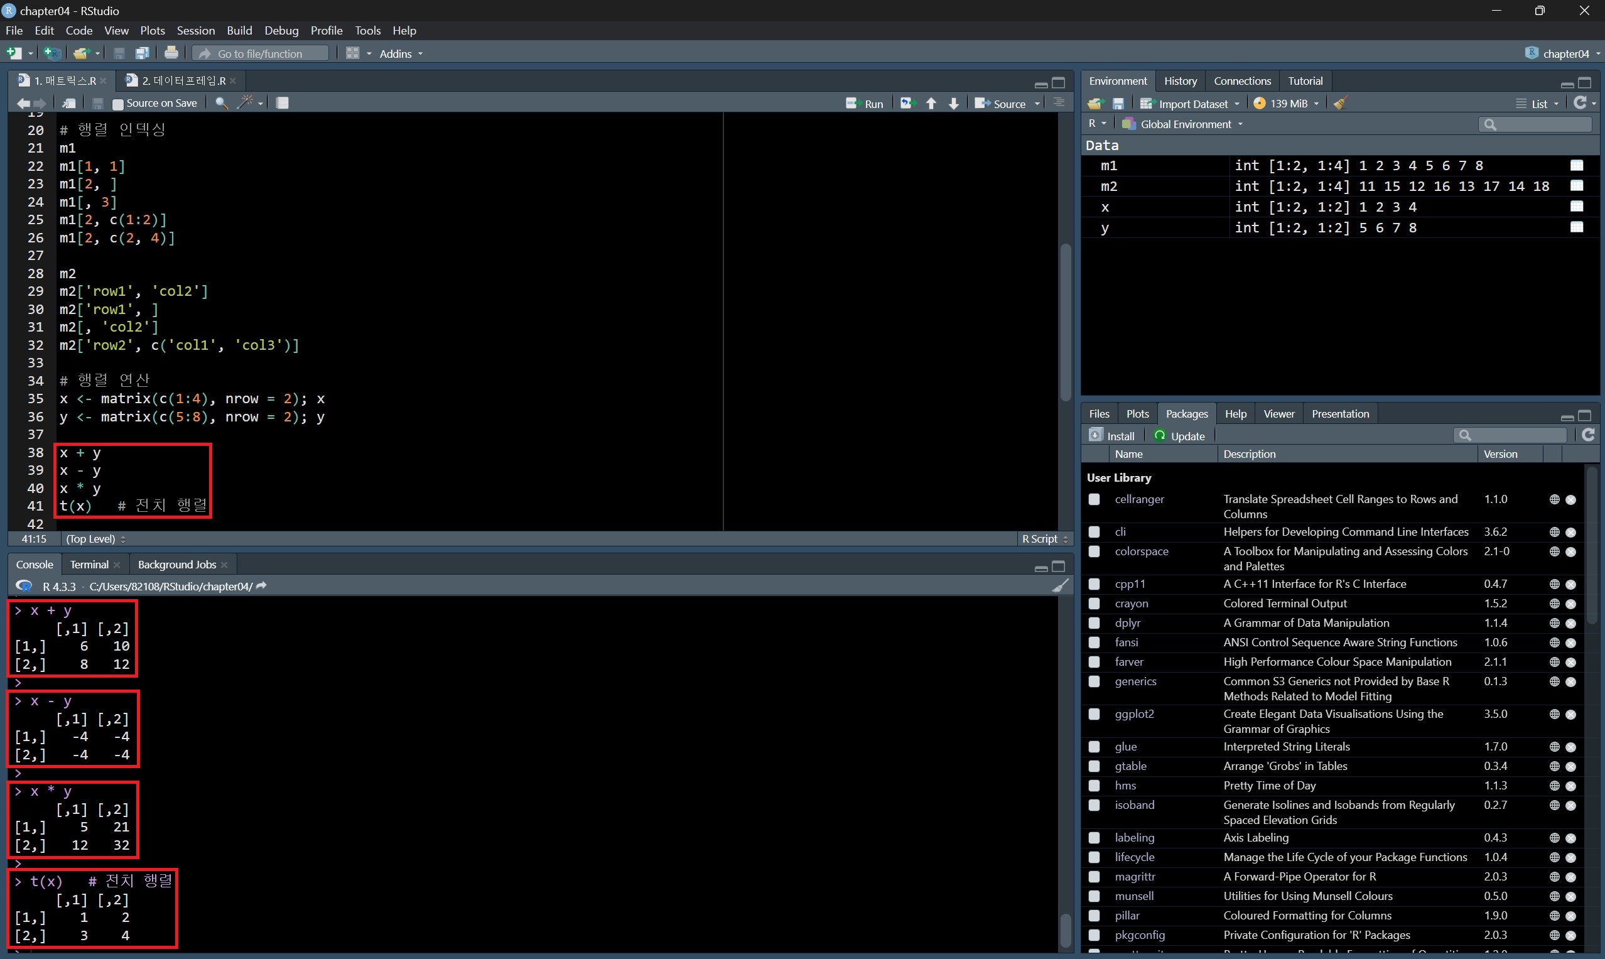Enable Source on Save checkbox
Screen dimensions: 1605x959
(117, 104)
